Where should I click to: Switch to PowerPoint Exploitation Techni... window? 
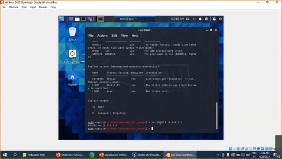pos(114,155)
